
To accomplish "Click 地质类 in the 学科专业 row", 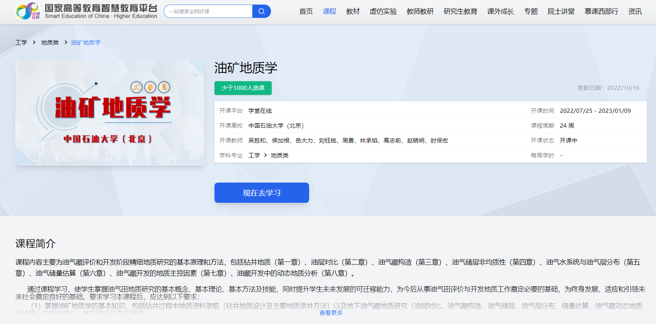I will (279, 155).
